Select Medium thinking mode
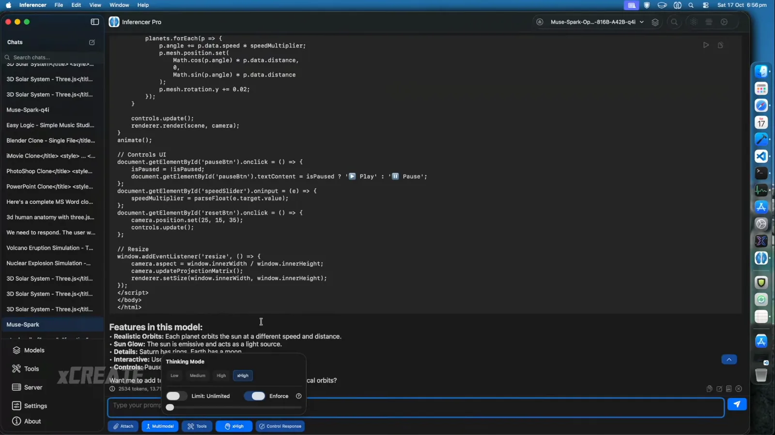The width and height of the screenshot is (775, 435). tap(198, 376)
